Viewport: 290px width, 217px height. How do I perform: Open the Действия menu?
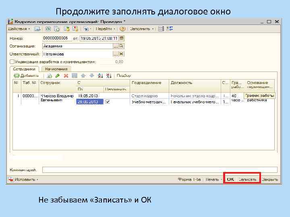pyautogui.click(x=19, y=29)
